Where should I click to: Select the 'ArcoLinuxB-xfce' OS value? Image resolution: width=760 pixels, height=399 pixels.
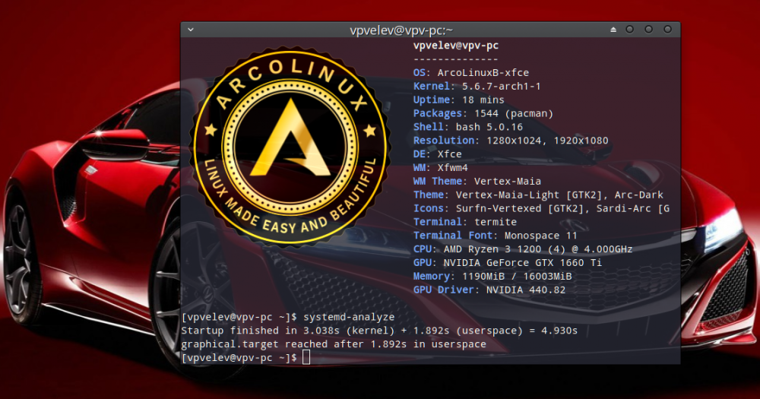pos(483,73)
